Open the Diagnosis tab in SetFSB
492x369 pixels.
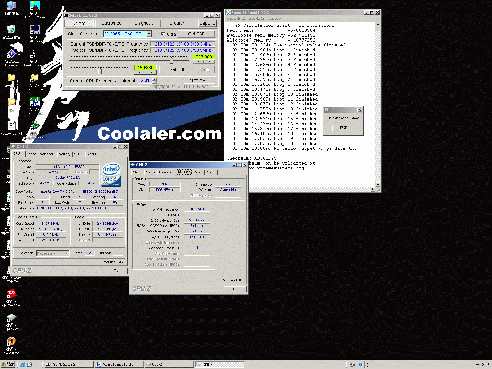tap(144, 23)
